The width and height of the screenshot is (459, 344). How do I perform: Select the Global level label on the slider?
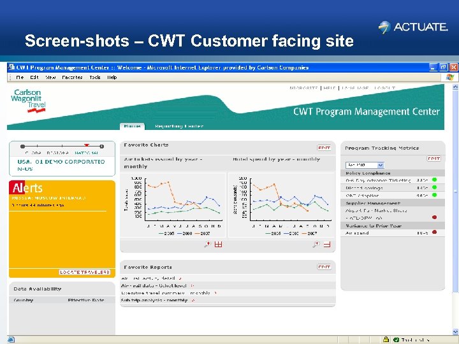[x=33, y=153]
